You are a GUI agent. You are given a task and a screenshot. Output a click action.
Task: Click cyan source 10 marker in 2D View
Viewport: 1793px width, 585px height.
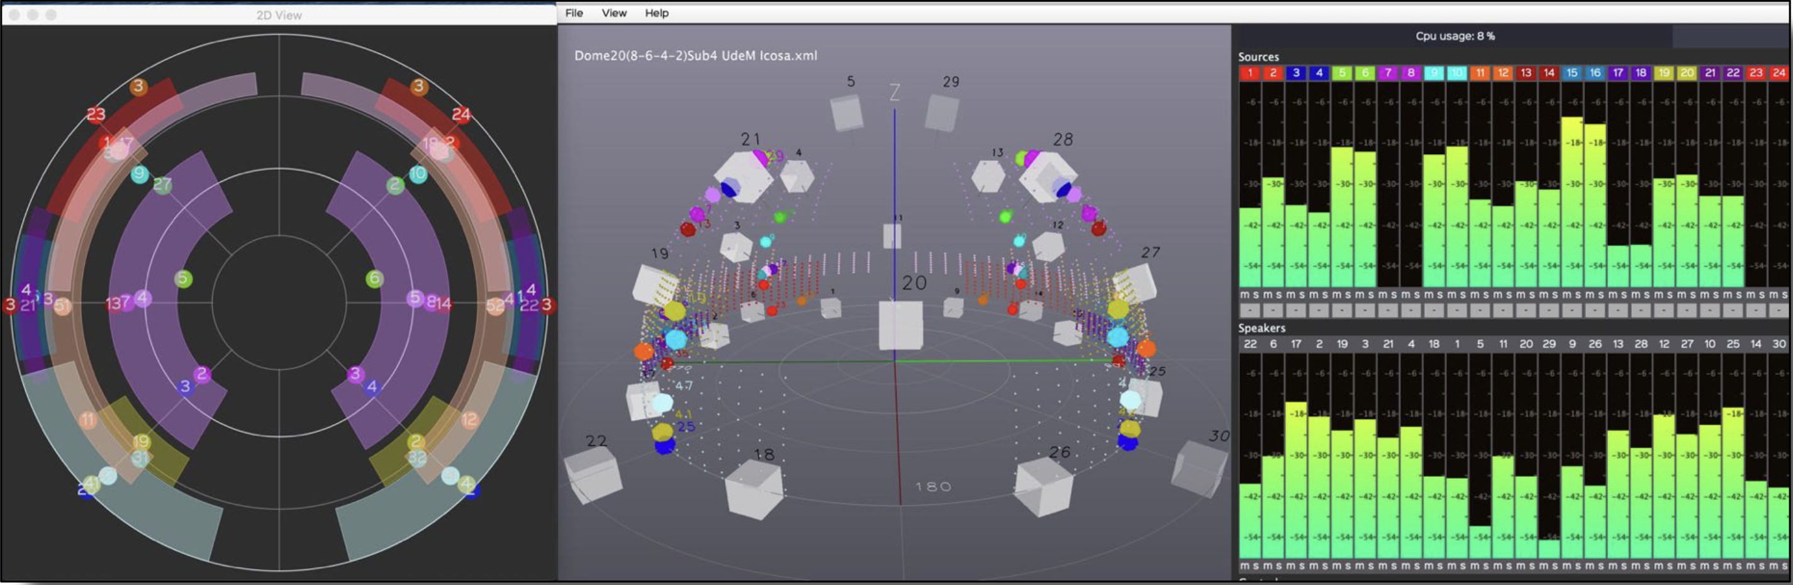point(418,174)
